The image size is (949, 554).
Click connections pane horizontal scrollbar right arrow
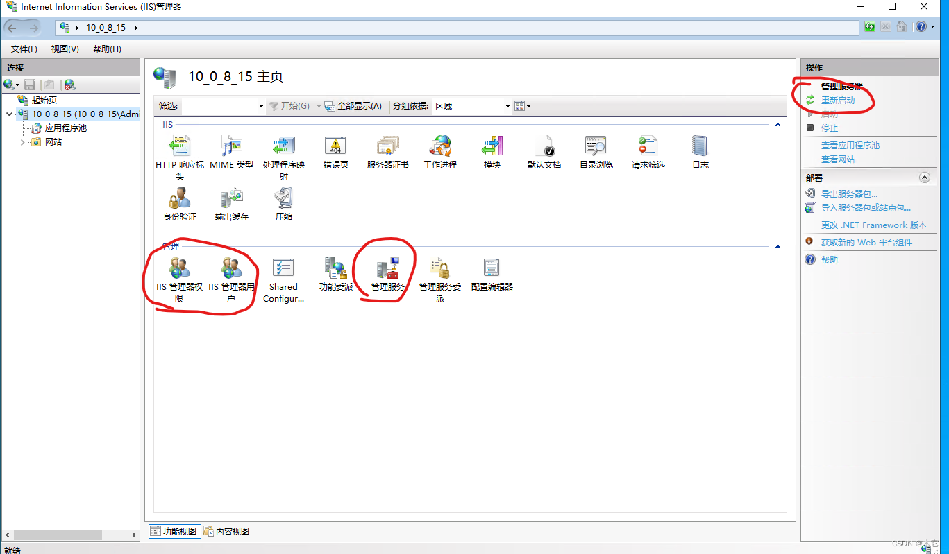coord(135,535)
